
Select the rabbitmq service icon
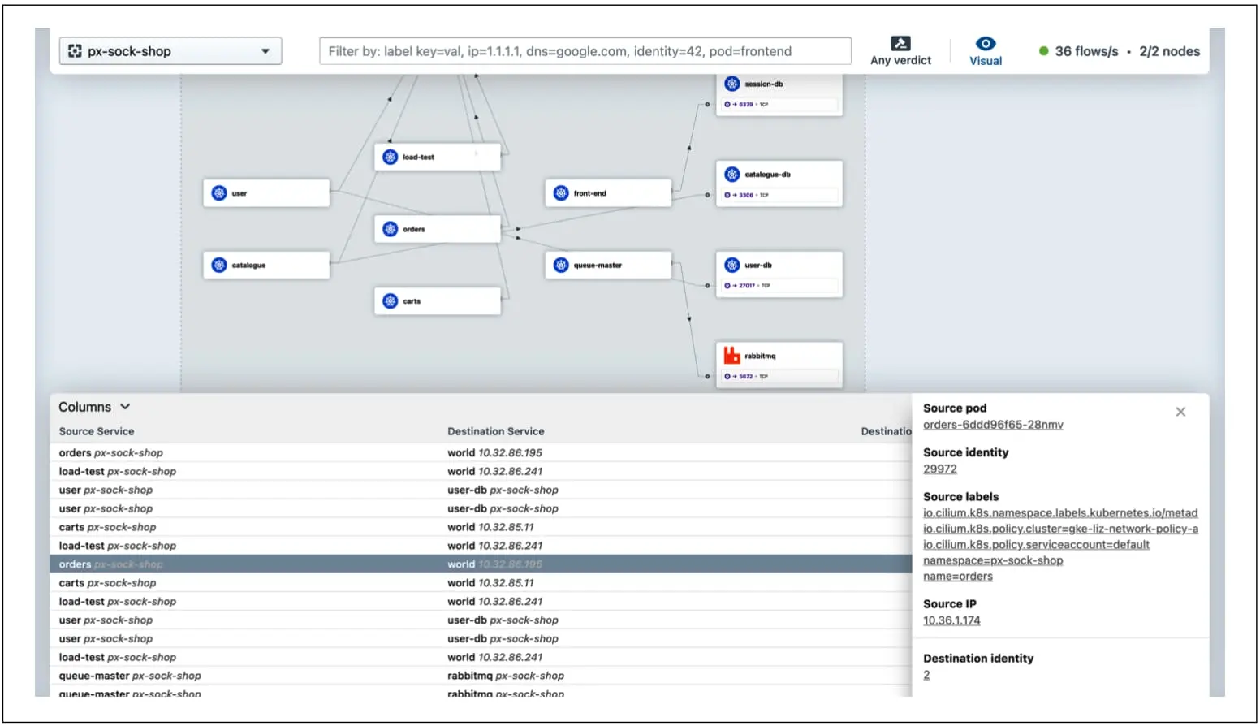pyautogui.click(x=732, y=356)
